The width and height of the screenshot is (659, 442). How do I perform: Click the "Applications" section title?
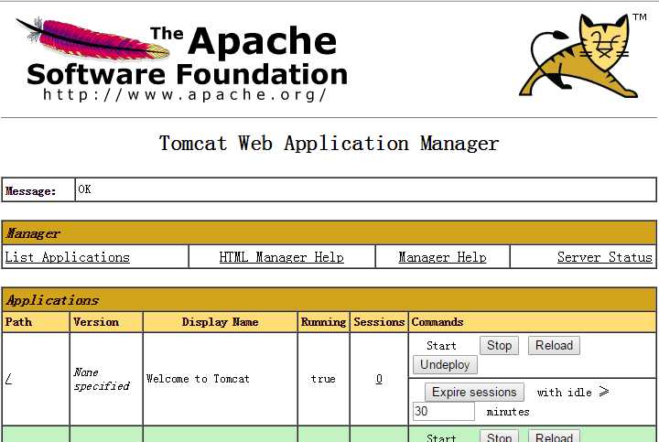pyautogui.click(x=52, y=300)
